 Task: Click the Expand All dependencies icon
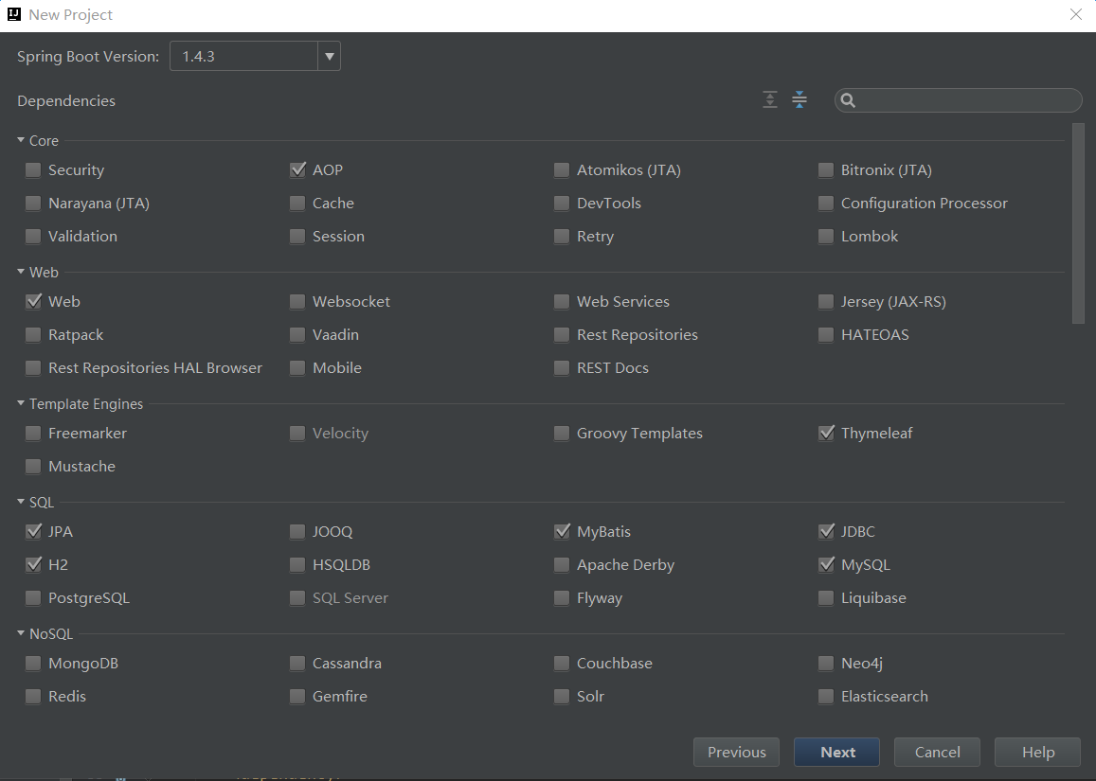tap(770, 100)
